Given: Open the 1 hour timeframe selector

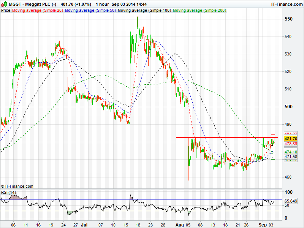Looking at the screenshot, I should [103, 4].
